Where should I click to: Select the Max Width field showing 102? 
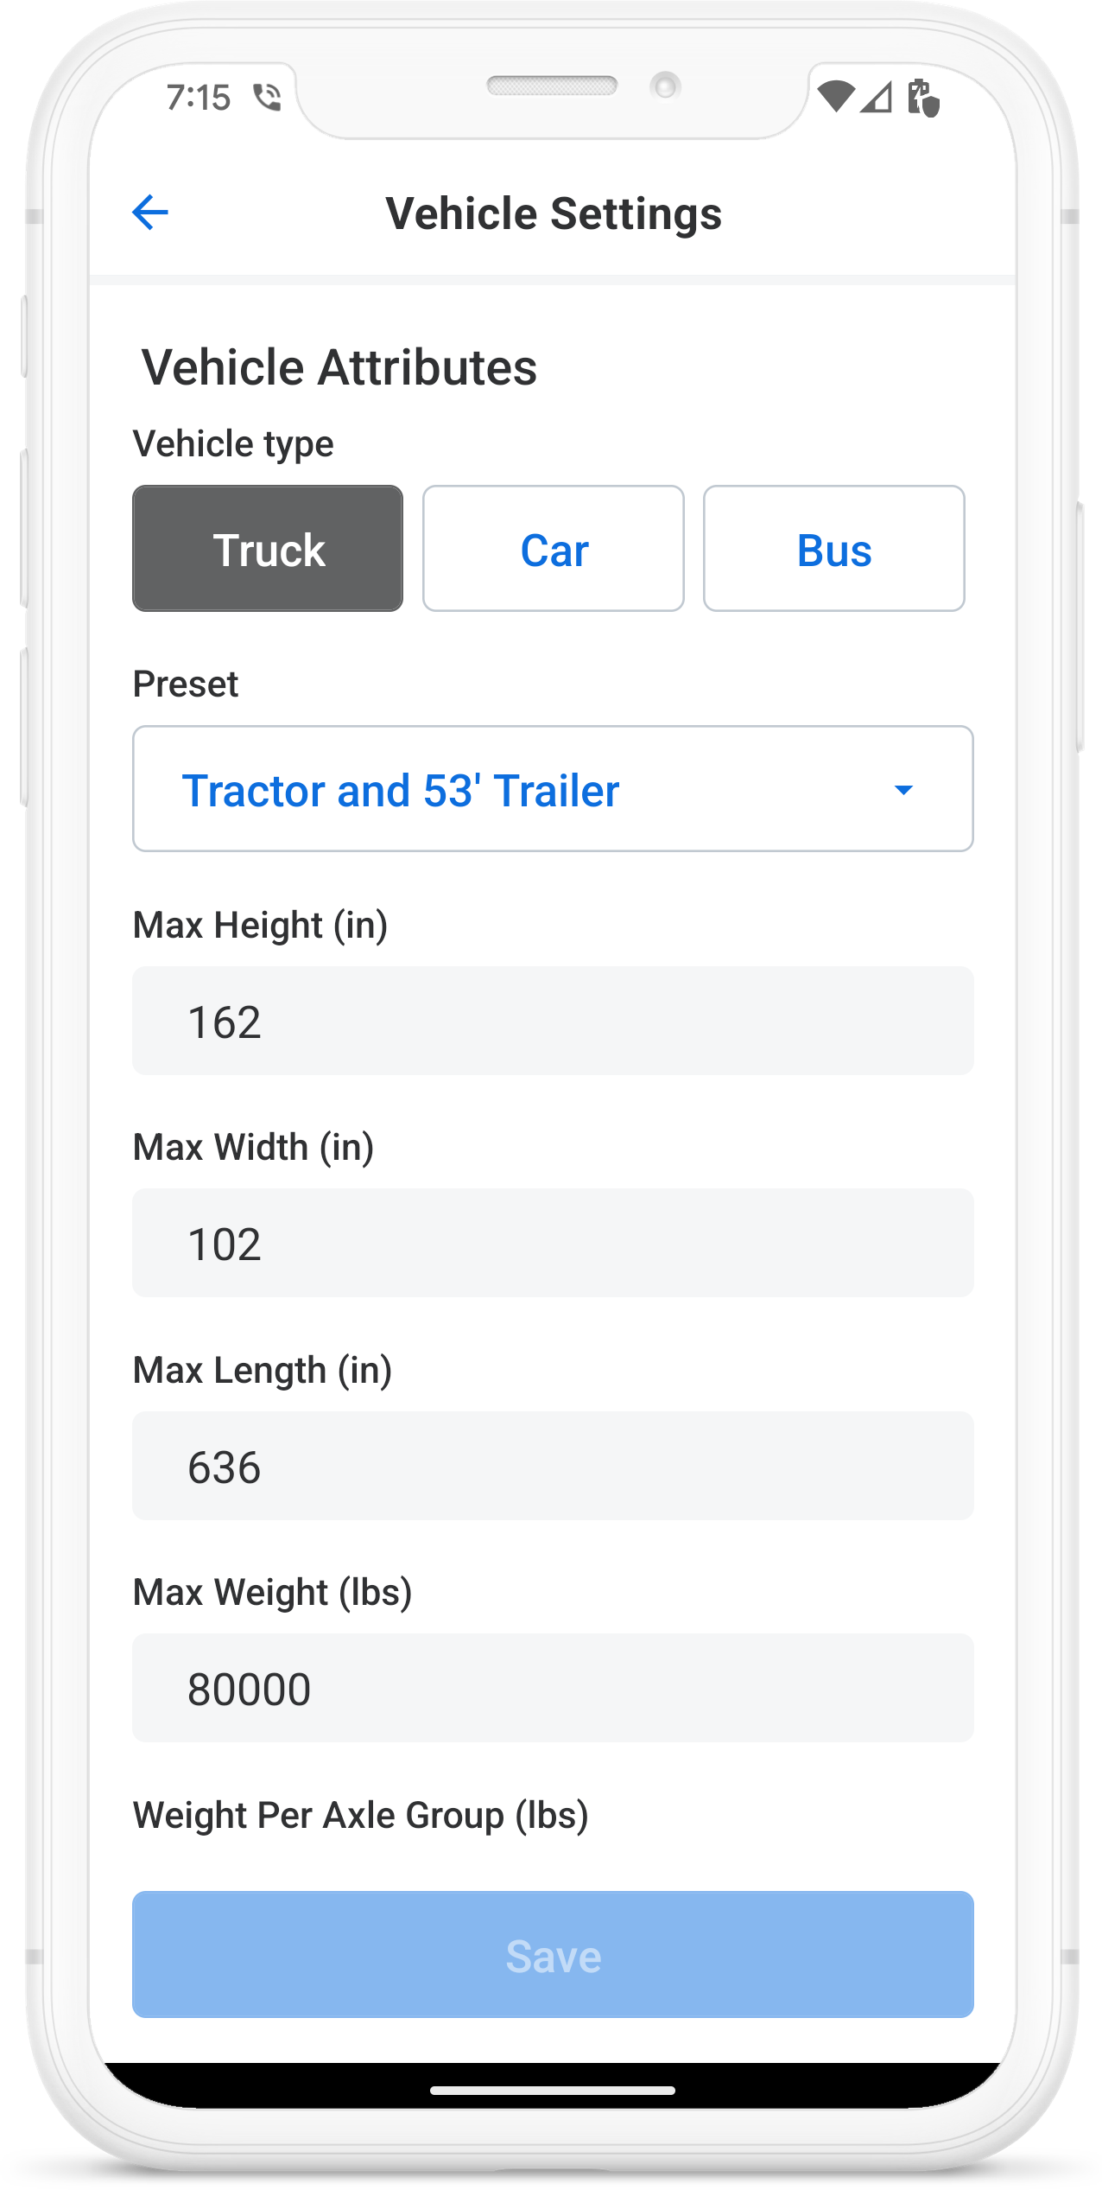(553, 1244)
